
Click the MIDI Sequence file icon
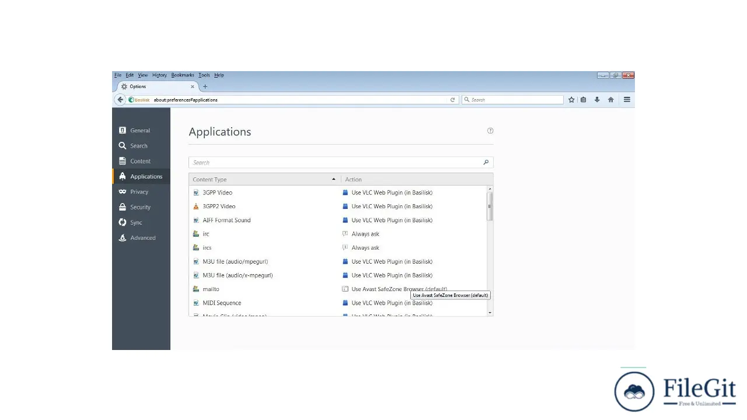click(x=196, y=303)
